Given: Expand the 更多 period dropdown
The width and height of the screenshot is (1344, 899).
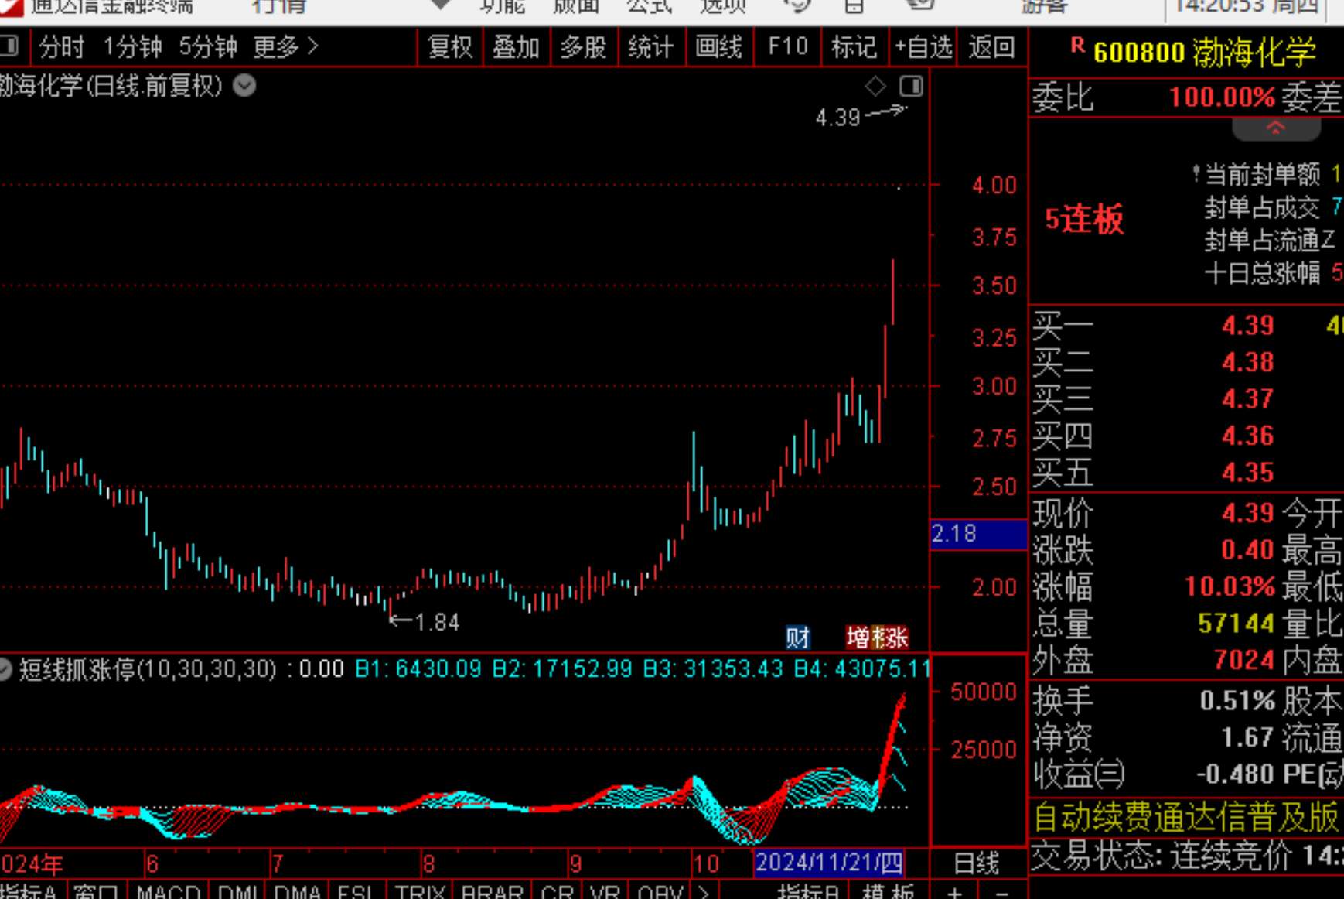Looking at the screenshot, I should [281, 47].
